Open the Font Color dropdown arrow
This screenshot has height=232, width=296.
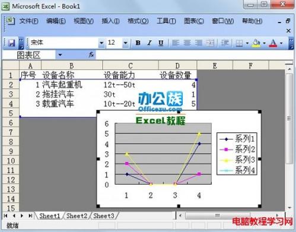click(281, 43)
